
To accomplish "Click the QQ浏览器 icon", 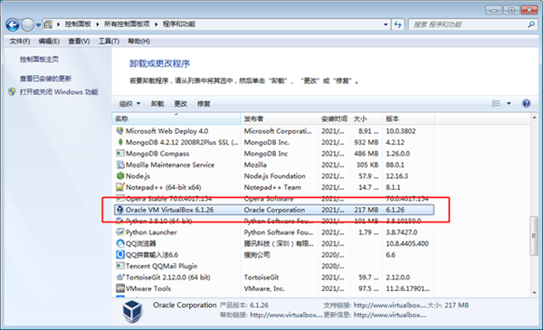I will pos(119,243).
